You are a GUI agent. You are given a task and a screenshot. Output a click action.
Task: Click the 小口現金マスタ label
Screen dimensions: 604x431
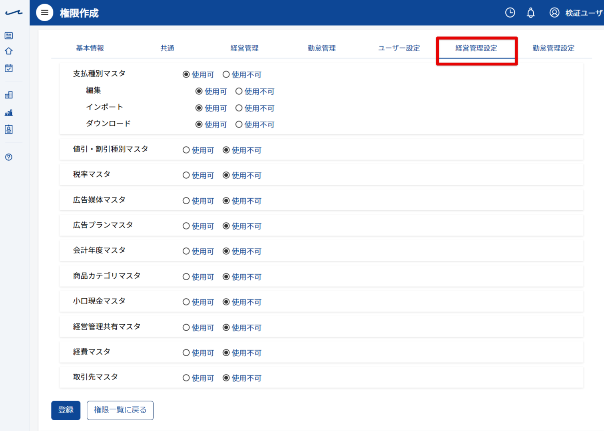[99, 301]
